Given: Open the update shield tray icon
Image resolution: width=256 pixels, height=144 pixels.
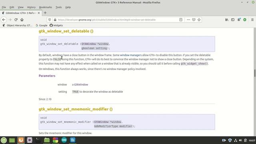Looking at the screenshot, I should [230, 140].
